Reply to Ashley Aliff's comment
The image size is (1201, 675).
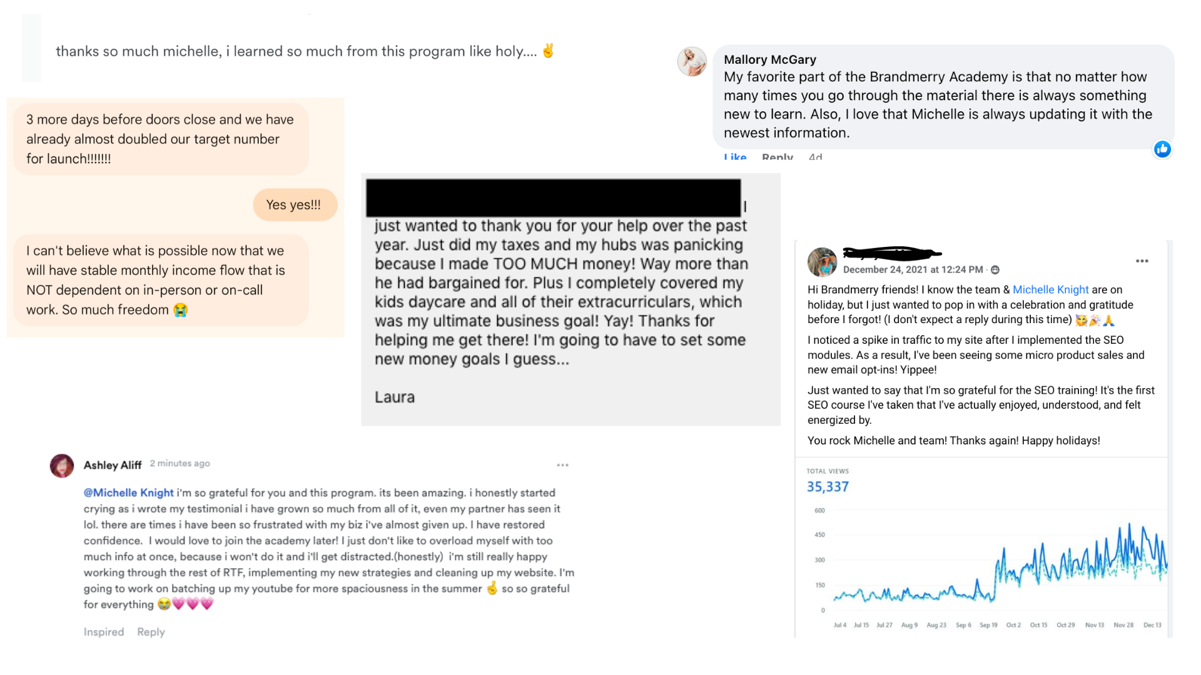pyautogui.click(x=151, y=632)
